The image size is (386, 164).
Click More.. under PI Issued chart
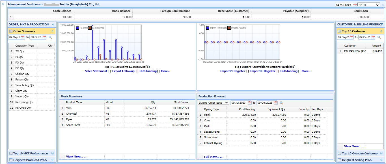(x=165, y=71)
